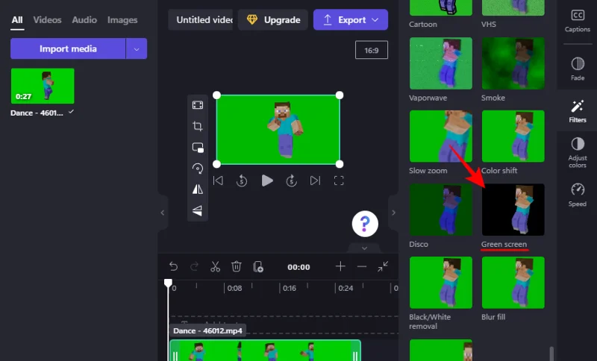Edit the Untitled video title field

pyautogui.click(x=201, y=20)
